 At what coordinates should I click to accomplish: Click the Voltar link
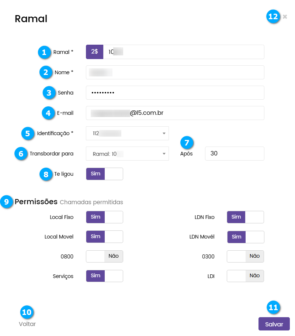point(27,324)
